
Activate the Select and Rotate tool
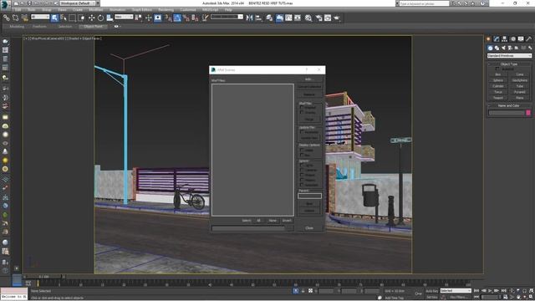coord(100,18)
